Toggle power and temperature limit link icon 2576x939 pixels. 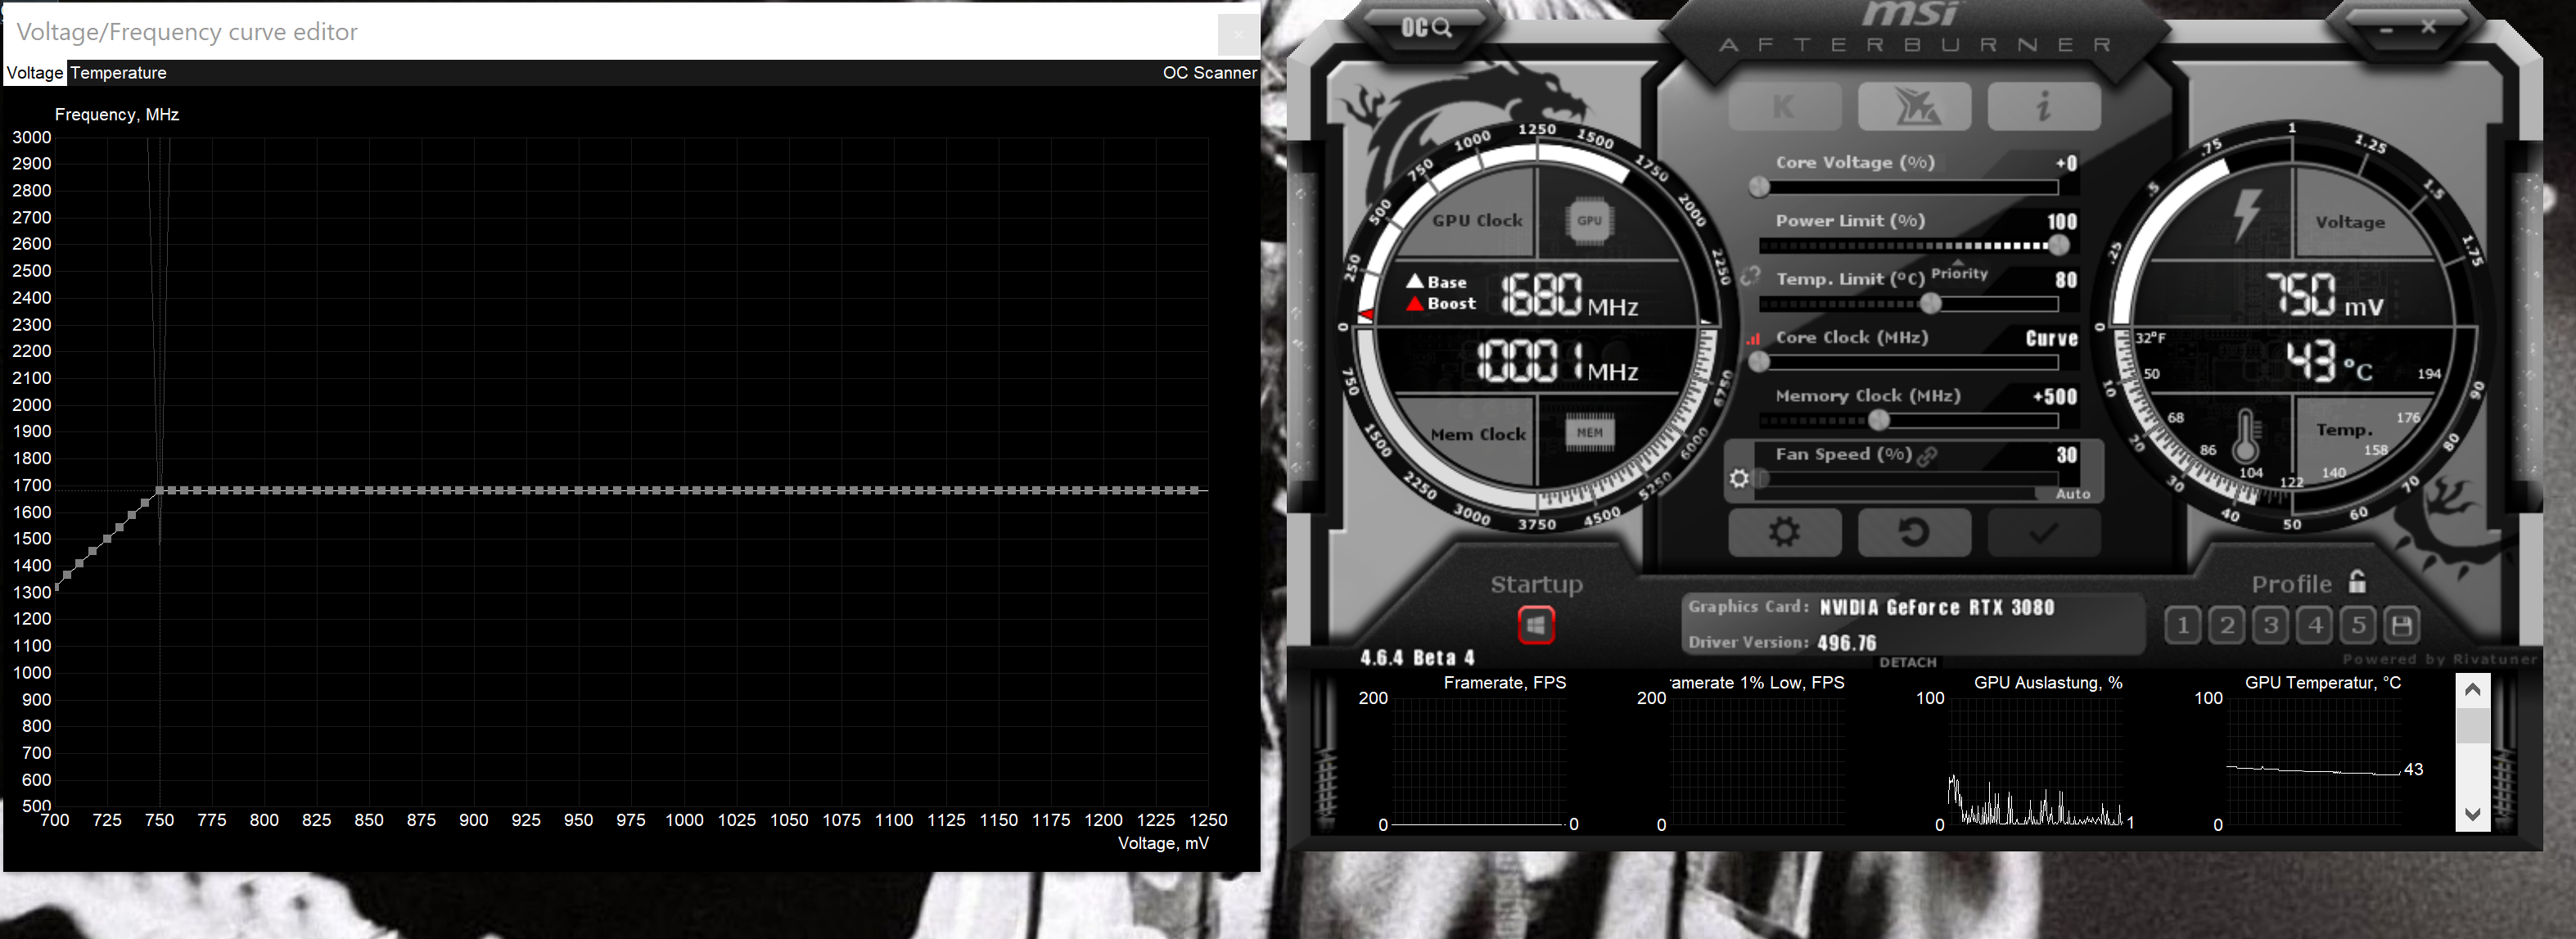[1749, 276]
